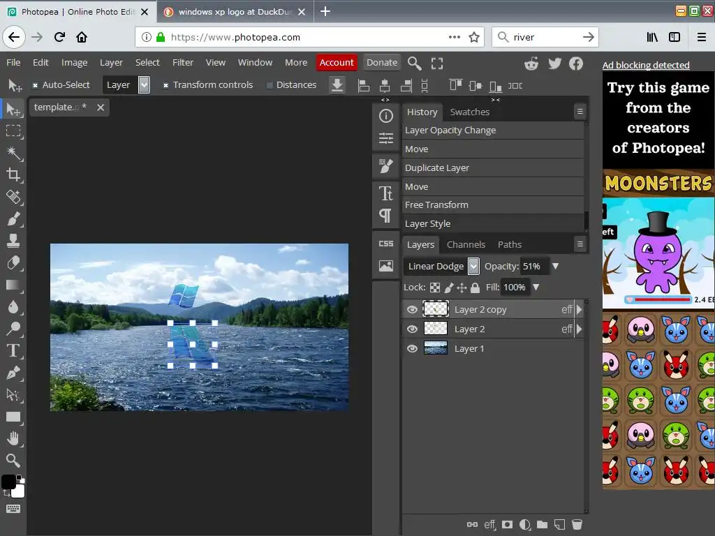
Task: Add a layer mask using the mask icon
Action: [x=507, y=525]
